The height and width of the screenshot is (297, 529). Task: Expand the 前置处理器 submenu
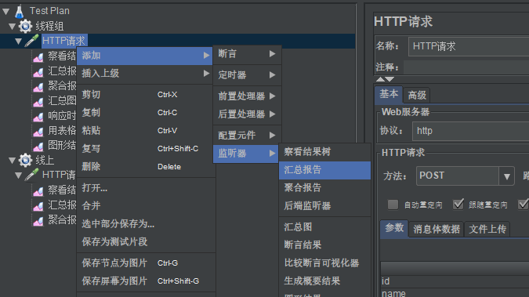247,96
